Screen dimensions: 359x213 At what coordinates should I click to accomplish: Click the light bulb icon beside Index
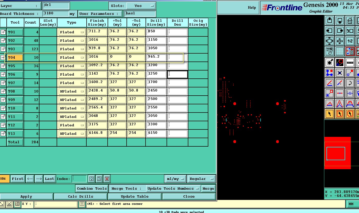coord(91,179)
